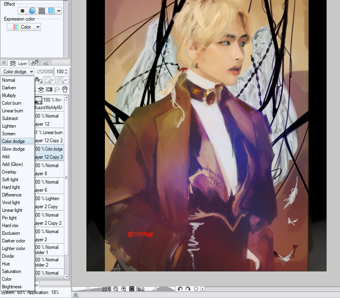Pick Linear light blending mode
This screenshot has height=298, width=340.
[x=18, y=210]
